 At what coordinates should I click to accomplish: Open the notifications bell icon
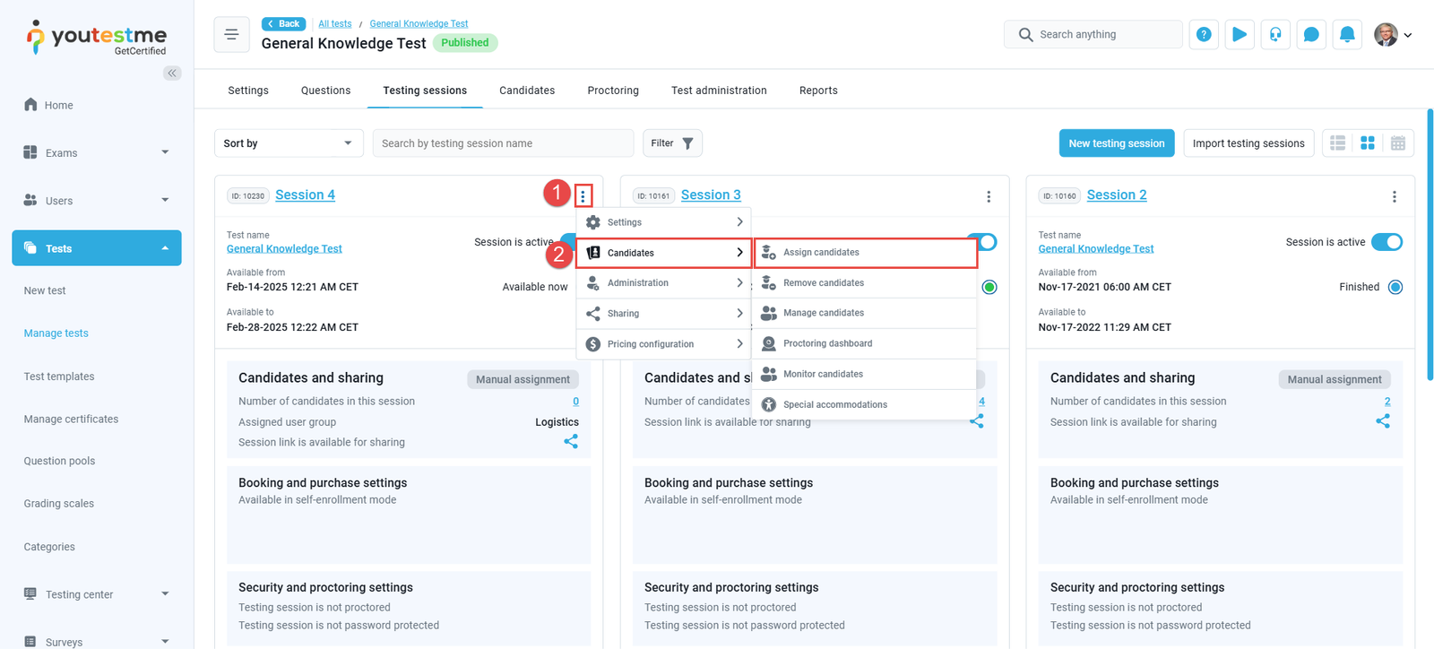coord(1346,35)
